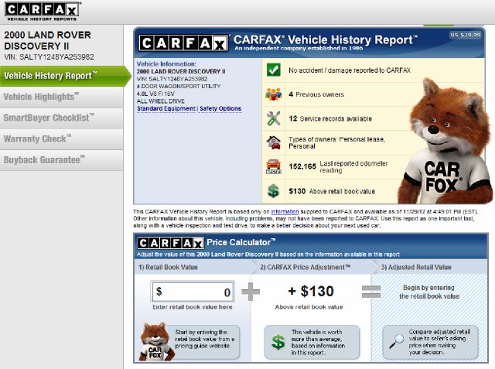Click the service records wrench icon

tap(273, 118)
